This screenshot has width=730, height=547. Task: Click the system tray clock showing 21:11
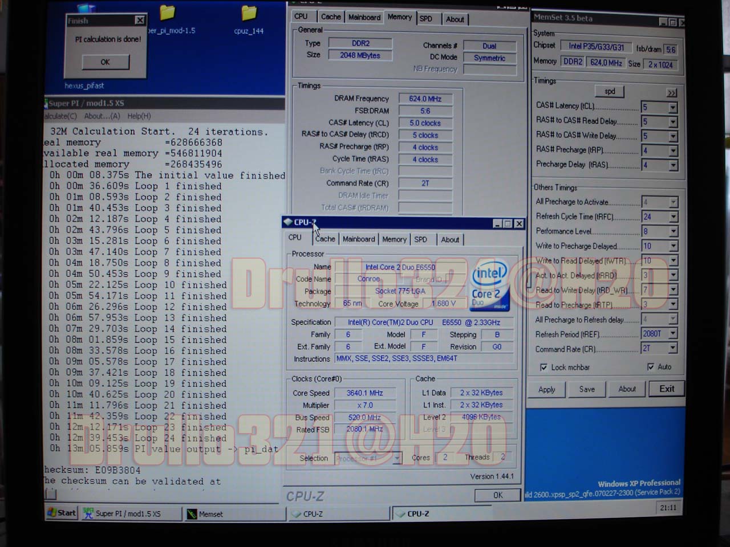coord(668,507)
